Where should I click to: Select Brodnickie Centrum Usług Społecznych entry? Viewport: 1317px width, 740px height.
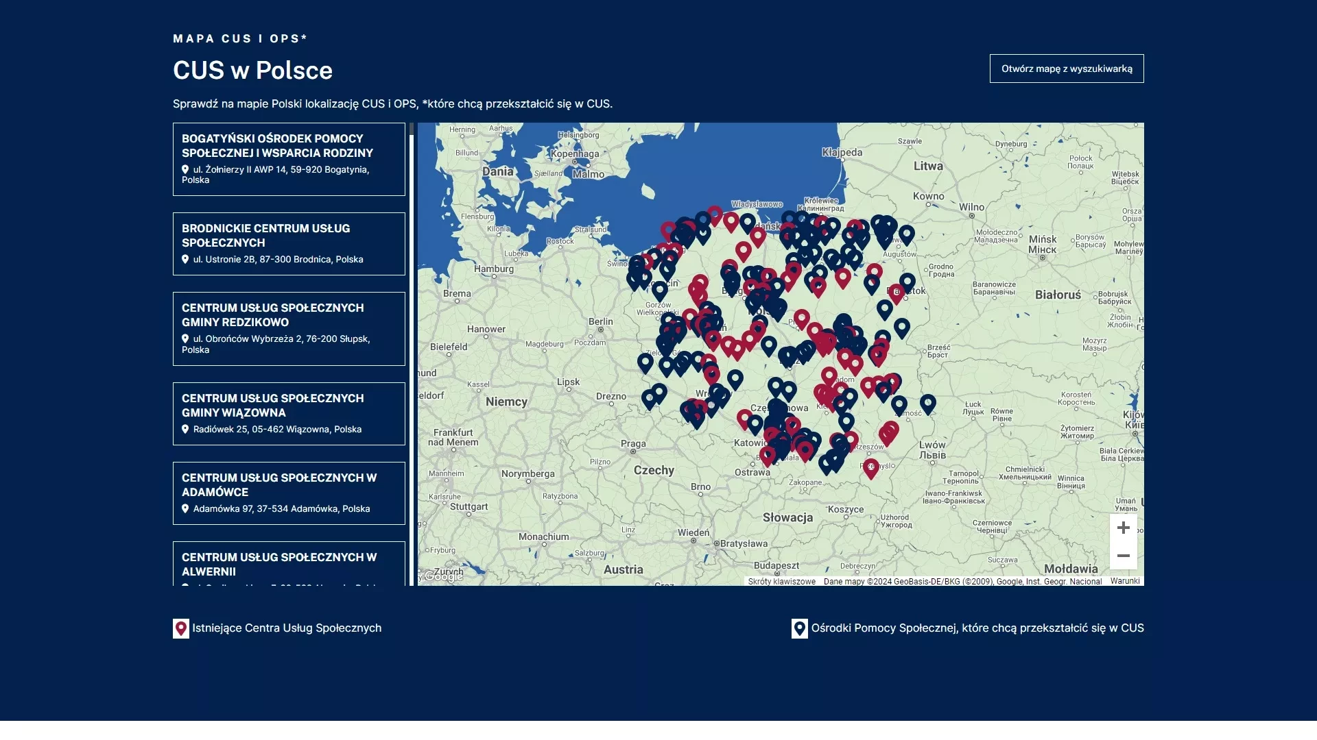point(289,244)
